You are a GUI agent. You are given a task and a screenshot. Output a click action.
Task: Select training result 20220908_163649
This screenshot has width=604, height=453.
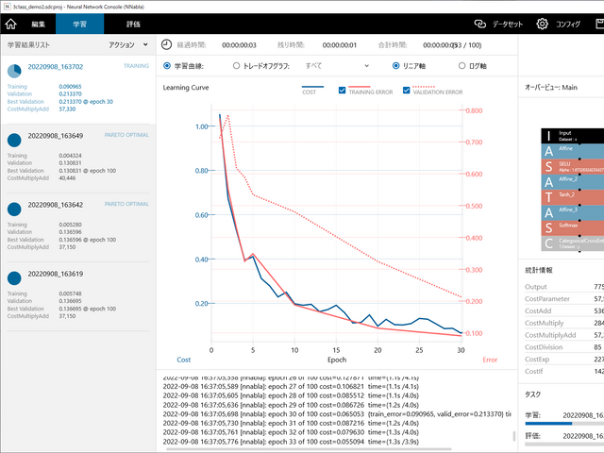tap(75, 155)
